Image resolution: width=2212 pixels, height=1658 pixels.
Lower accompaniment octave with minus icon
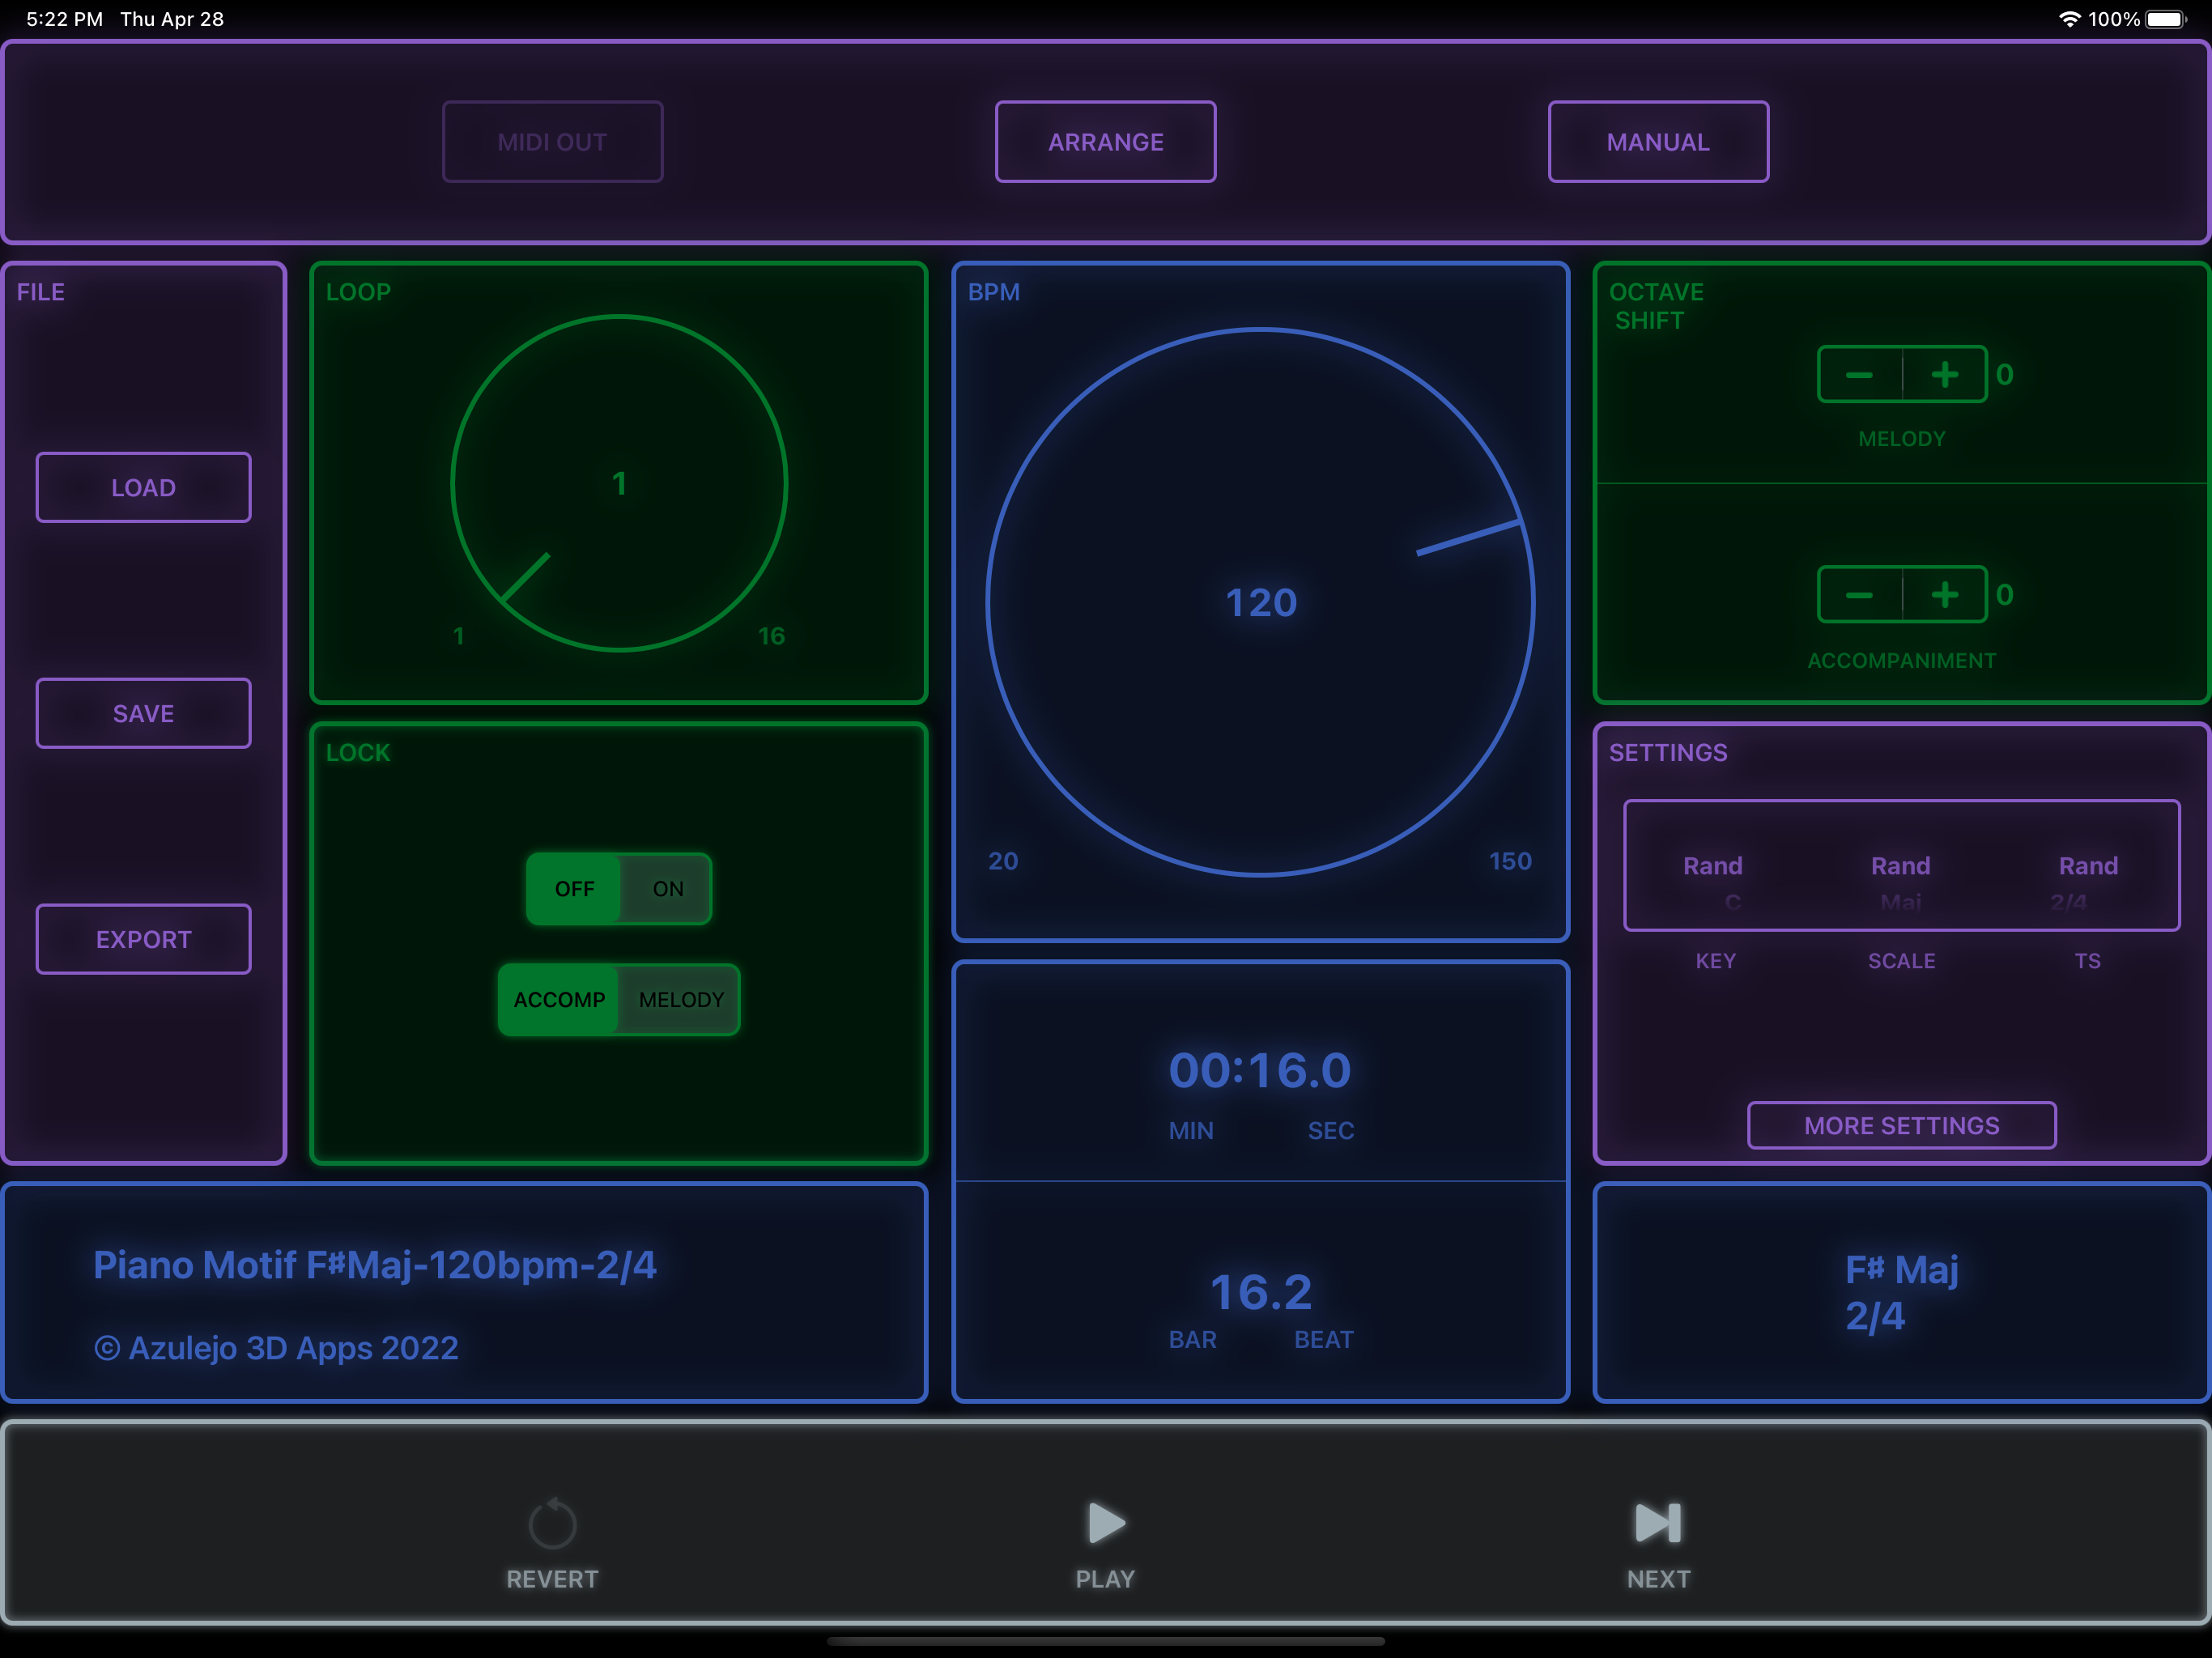coord(1859,595)
